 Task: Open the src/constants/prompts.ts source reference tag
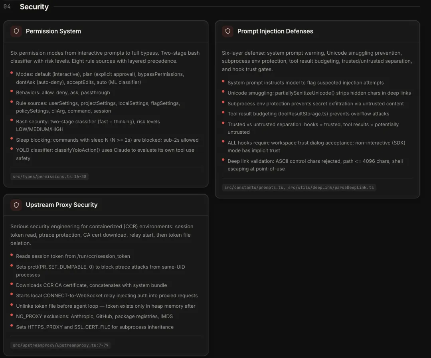(x=299, y=187)
